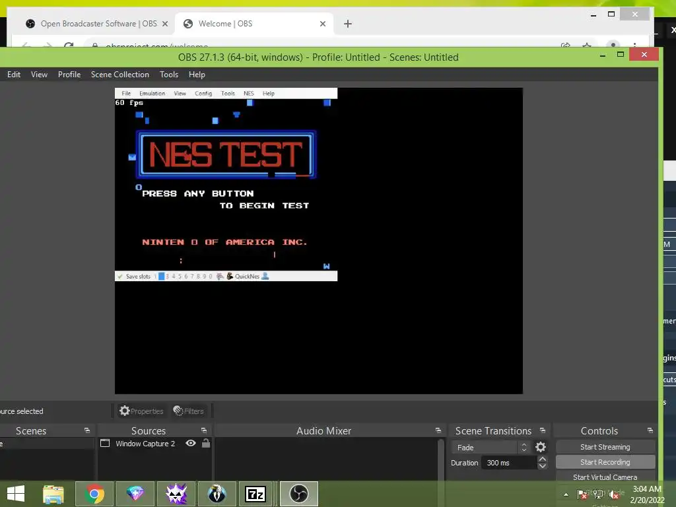
Task: Click the network tray icon
Action: [x=598, y=494]
